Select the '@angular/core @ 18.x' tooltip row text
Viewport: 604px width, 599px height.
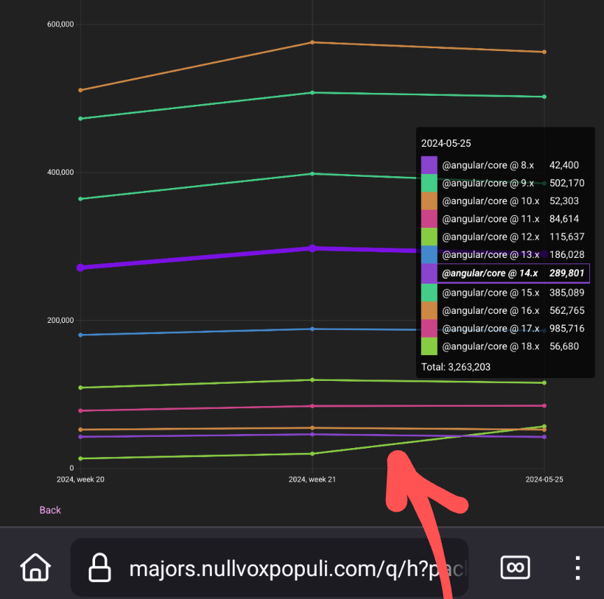(490, 346)
